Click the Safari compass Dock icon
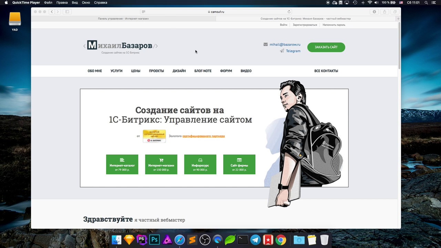Image resolution: width=441 pixels, height=248 pixels. (x=180, y=240)
